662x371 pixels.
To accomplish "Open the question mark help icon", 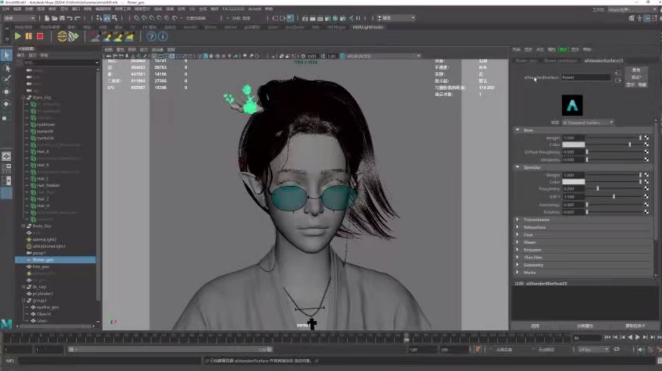I will pyautogui.click(x=151, y=37).
